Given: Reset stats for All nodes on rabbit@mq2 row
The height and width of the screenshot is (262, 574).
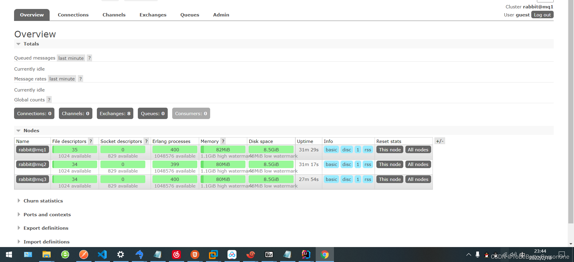Looking at the screenshot, I should coord(418,164).
